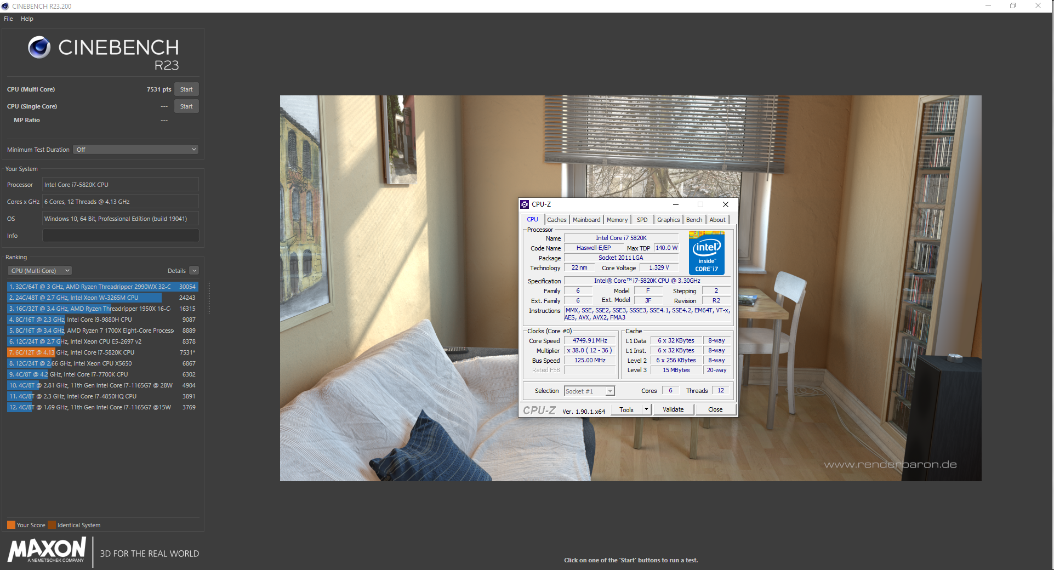The height and width of the screenshot is (570, 1054).
Task: Select ranking row AMD Ryzen Threadripper 2990WX
Action: pos(102,287)
